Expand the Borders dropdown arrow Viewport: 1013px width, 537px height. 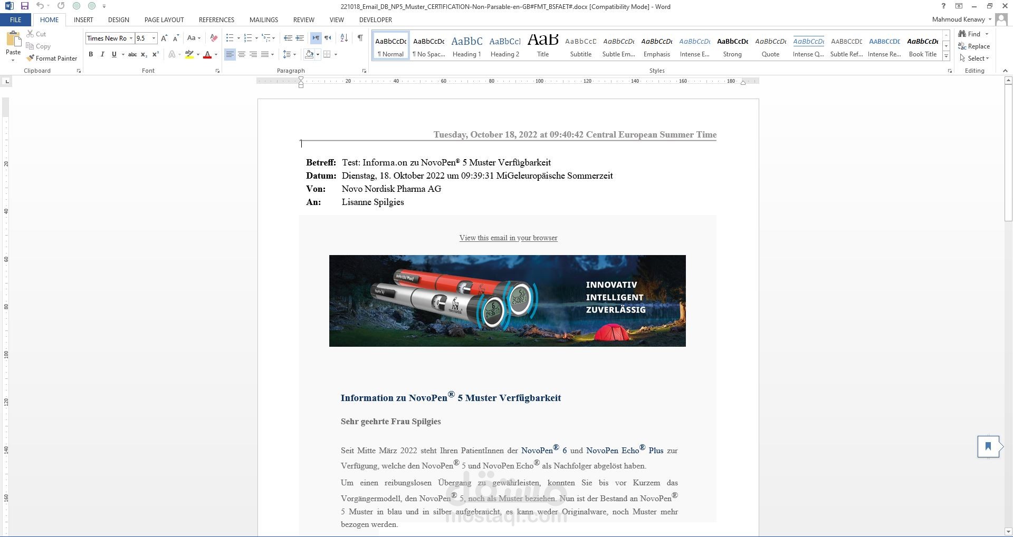pyautogui.click(x=336, y=54)
